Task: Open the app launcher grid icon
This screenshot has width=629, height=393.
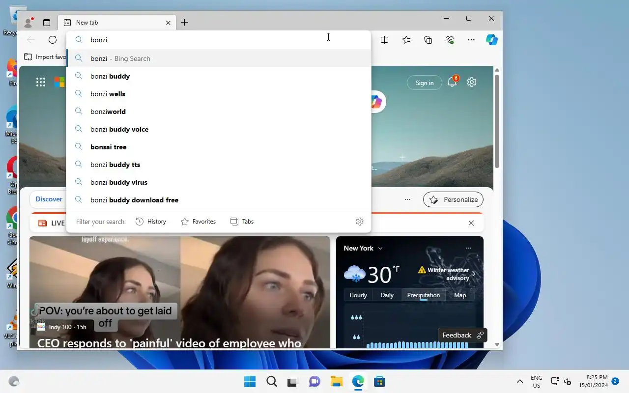Action: pos(41,82)
